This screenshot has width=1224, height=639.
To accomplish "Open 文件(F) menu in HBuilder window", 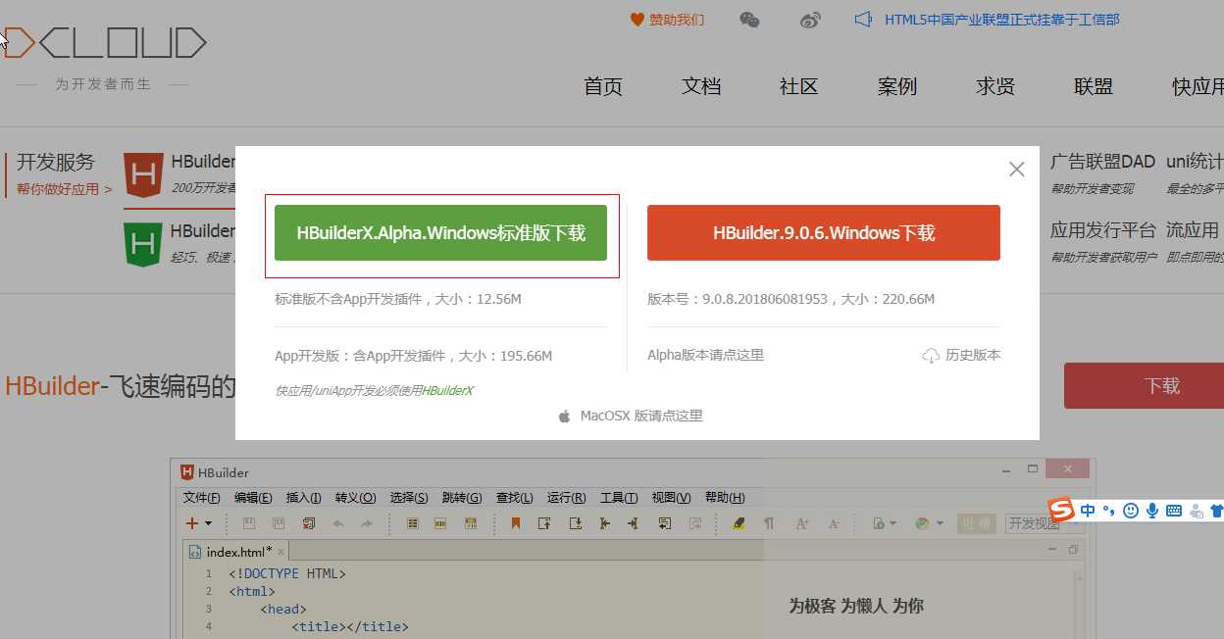I will point(202,498).
